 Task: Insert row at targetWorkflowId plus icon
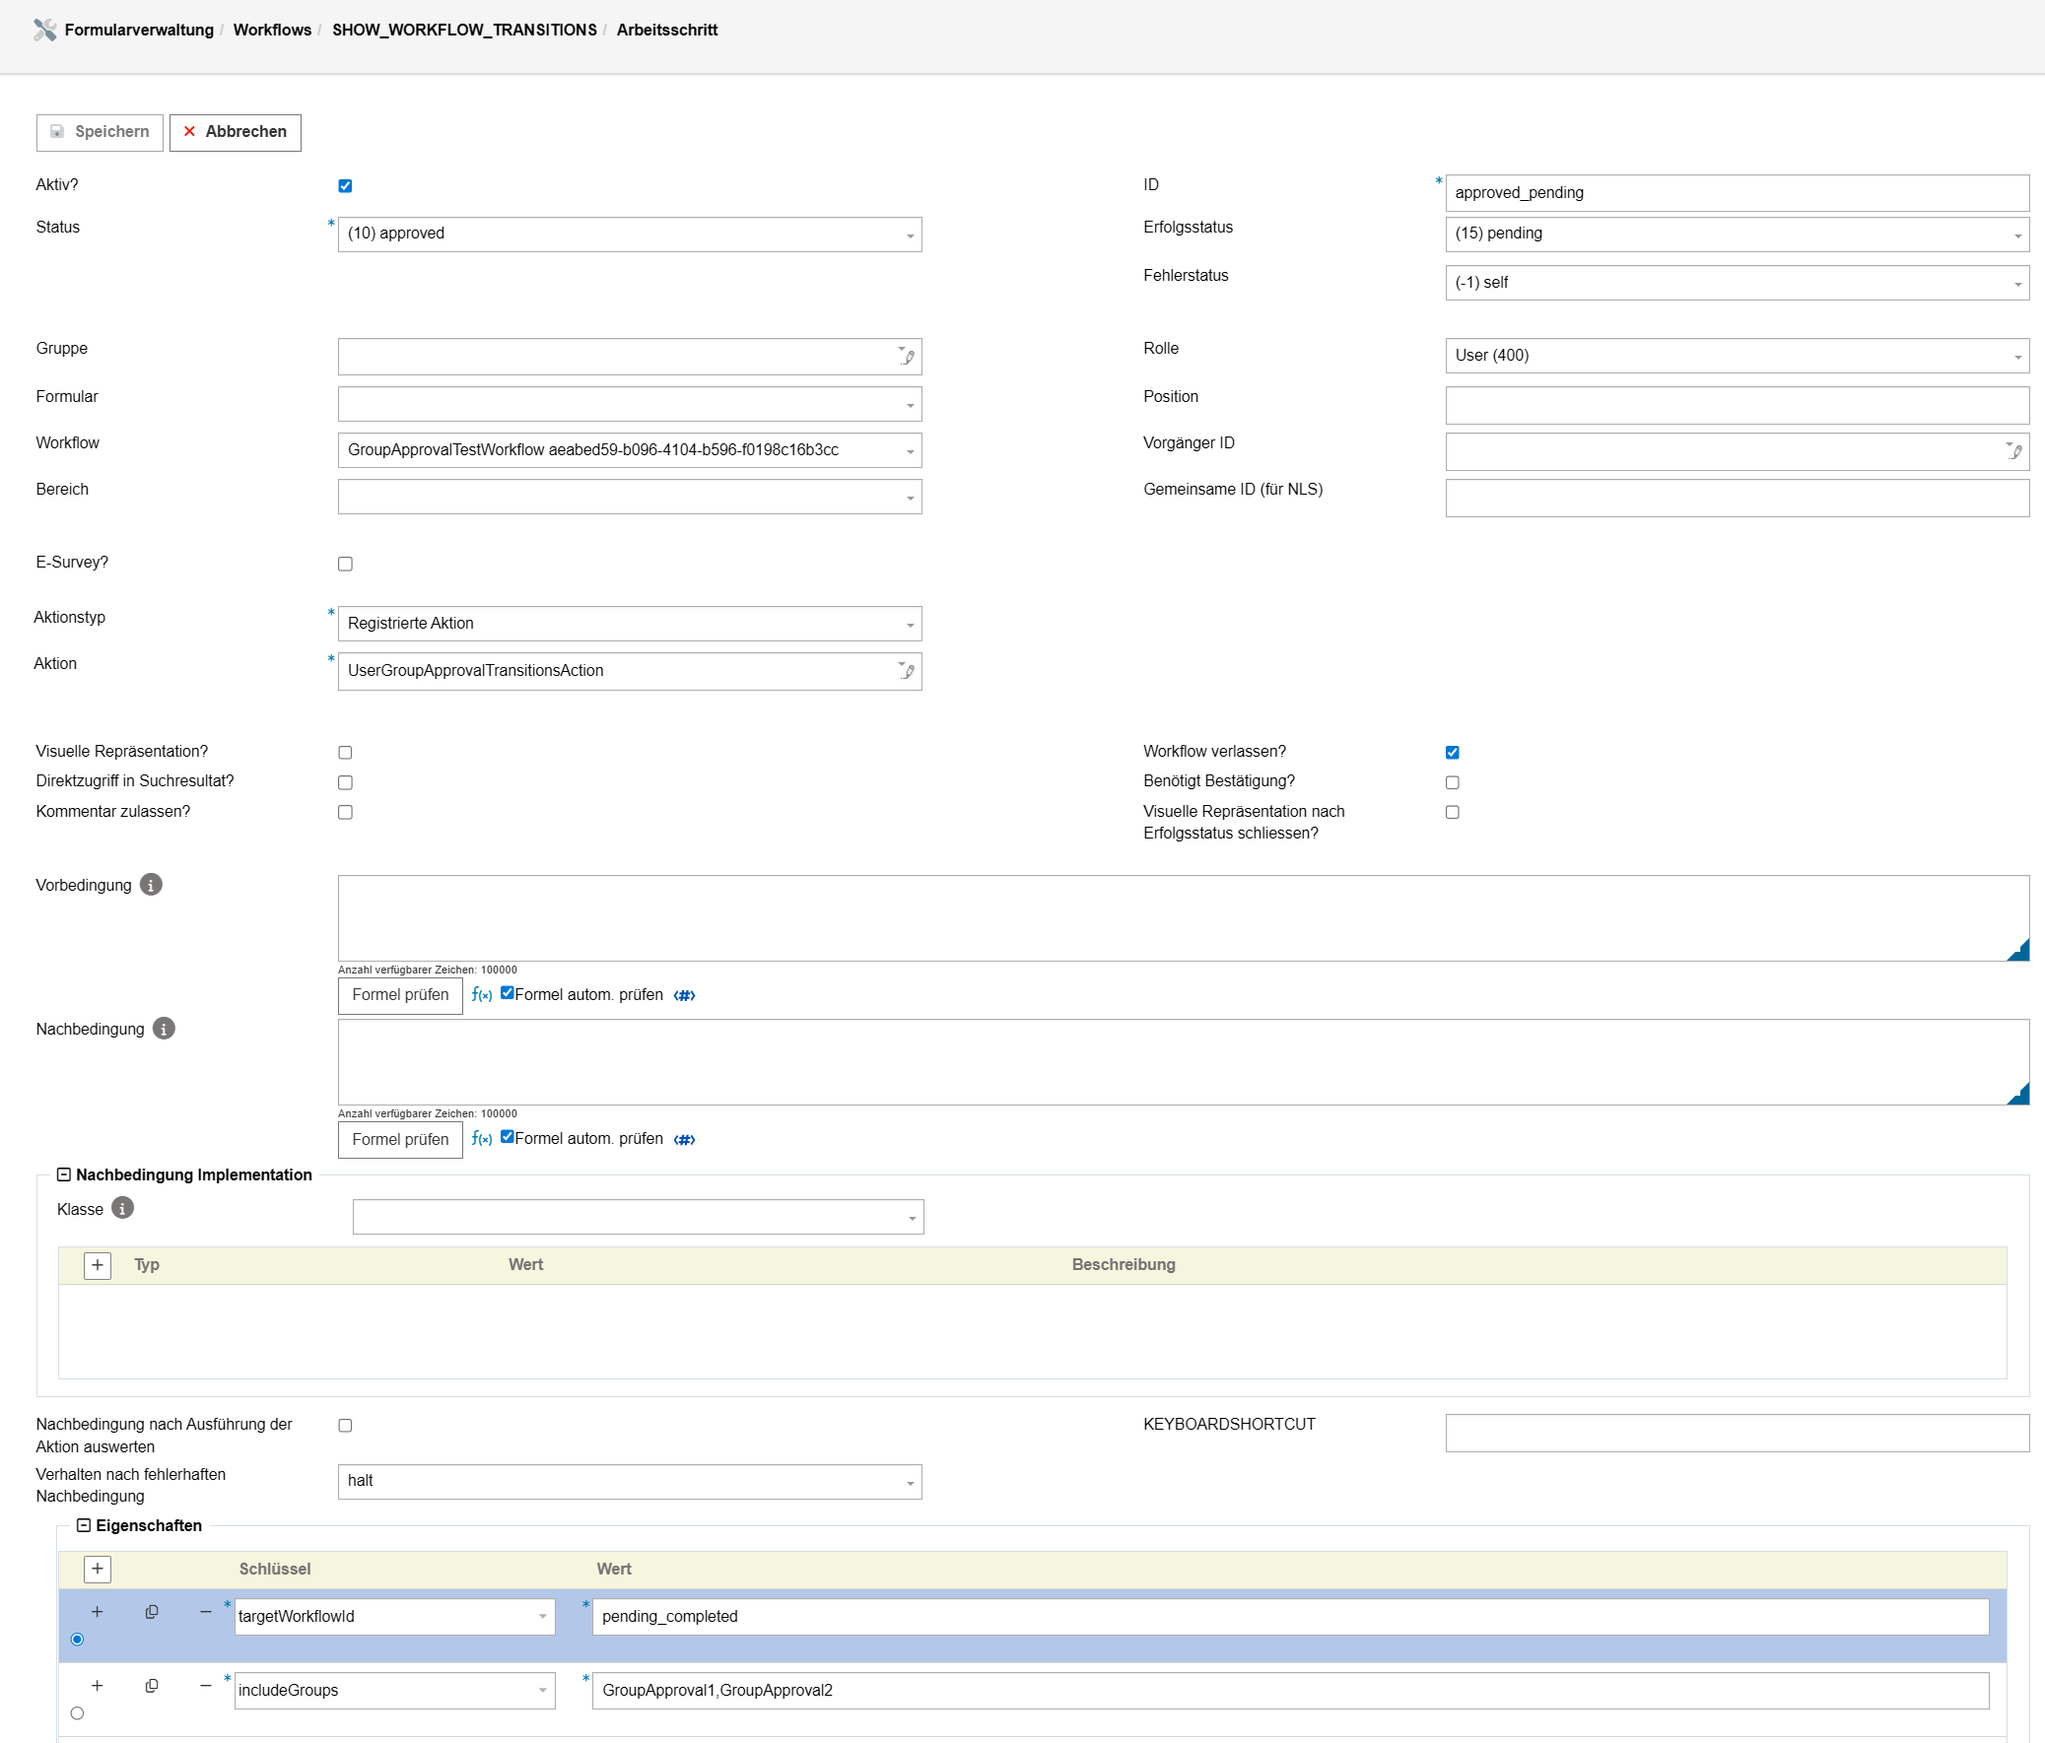97,1612
